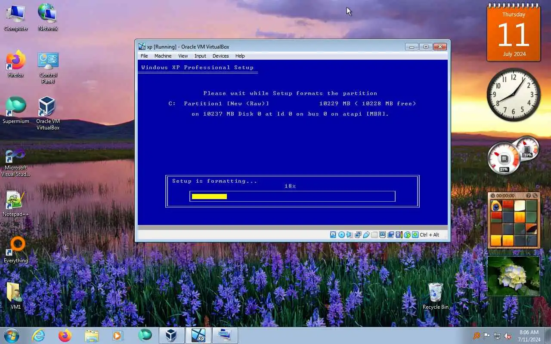
Task: Select the Control Panel desktop icon
Action: coord(48,68)
